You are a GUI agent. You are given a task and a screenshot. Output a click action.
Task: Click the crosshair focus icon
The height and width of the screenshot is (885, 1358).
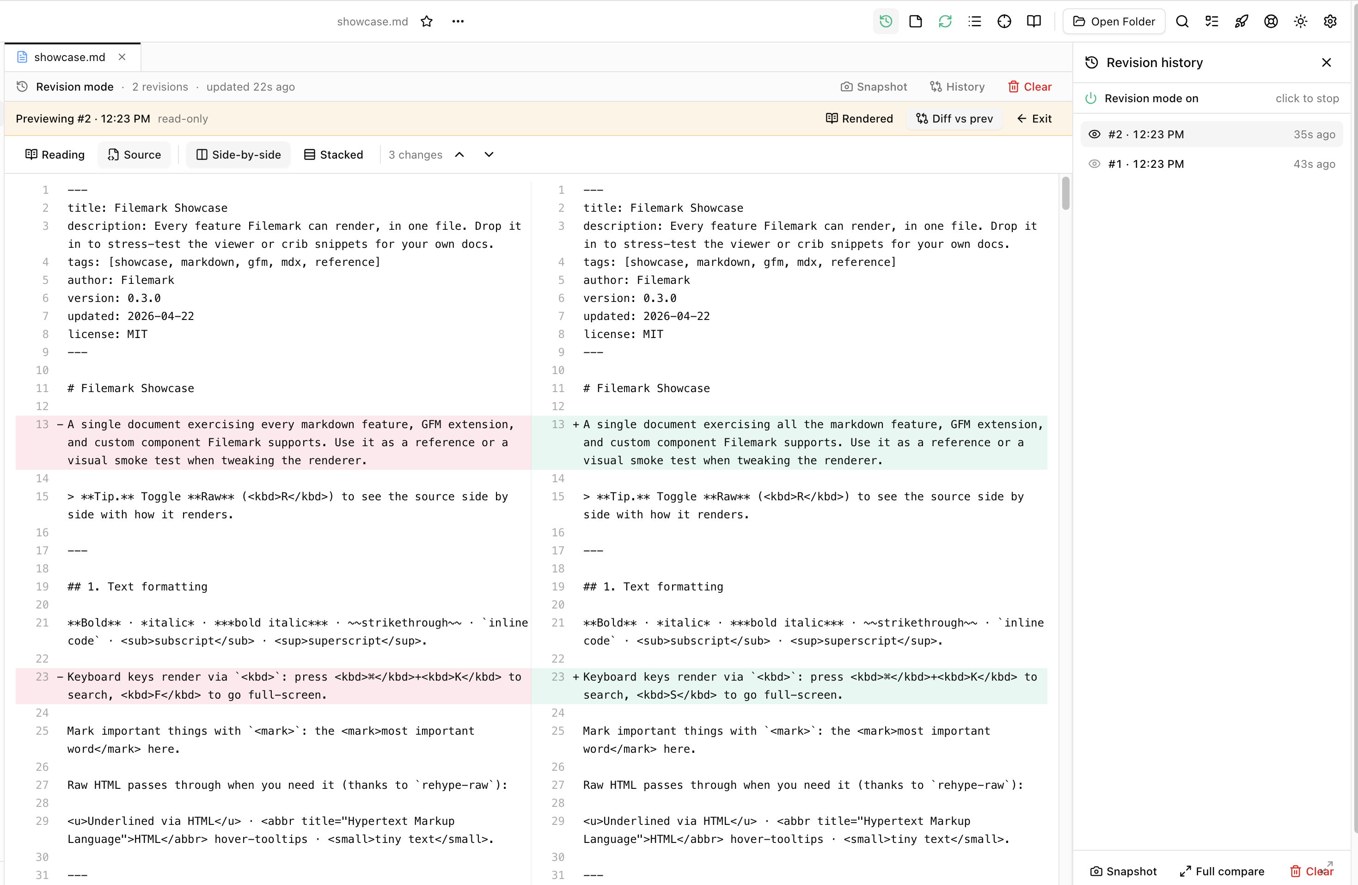(x=1004, y=22)
